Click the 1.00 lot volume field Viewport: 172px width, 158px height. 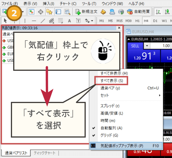(x=161, y=46)
